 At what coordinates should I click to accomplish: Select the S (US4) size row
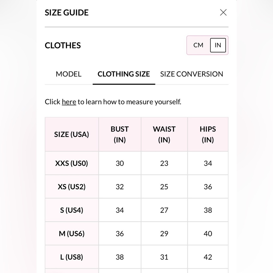[x=136, y=210]
